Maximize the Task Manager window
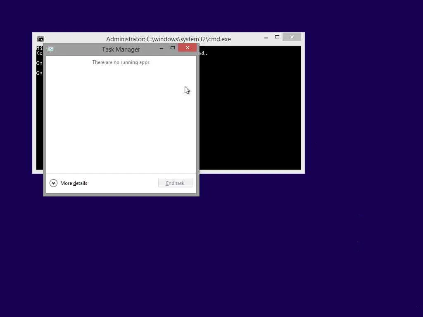This screenshot has width=423, height=317. 173,48
